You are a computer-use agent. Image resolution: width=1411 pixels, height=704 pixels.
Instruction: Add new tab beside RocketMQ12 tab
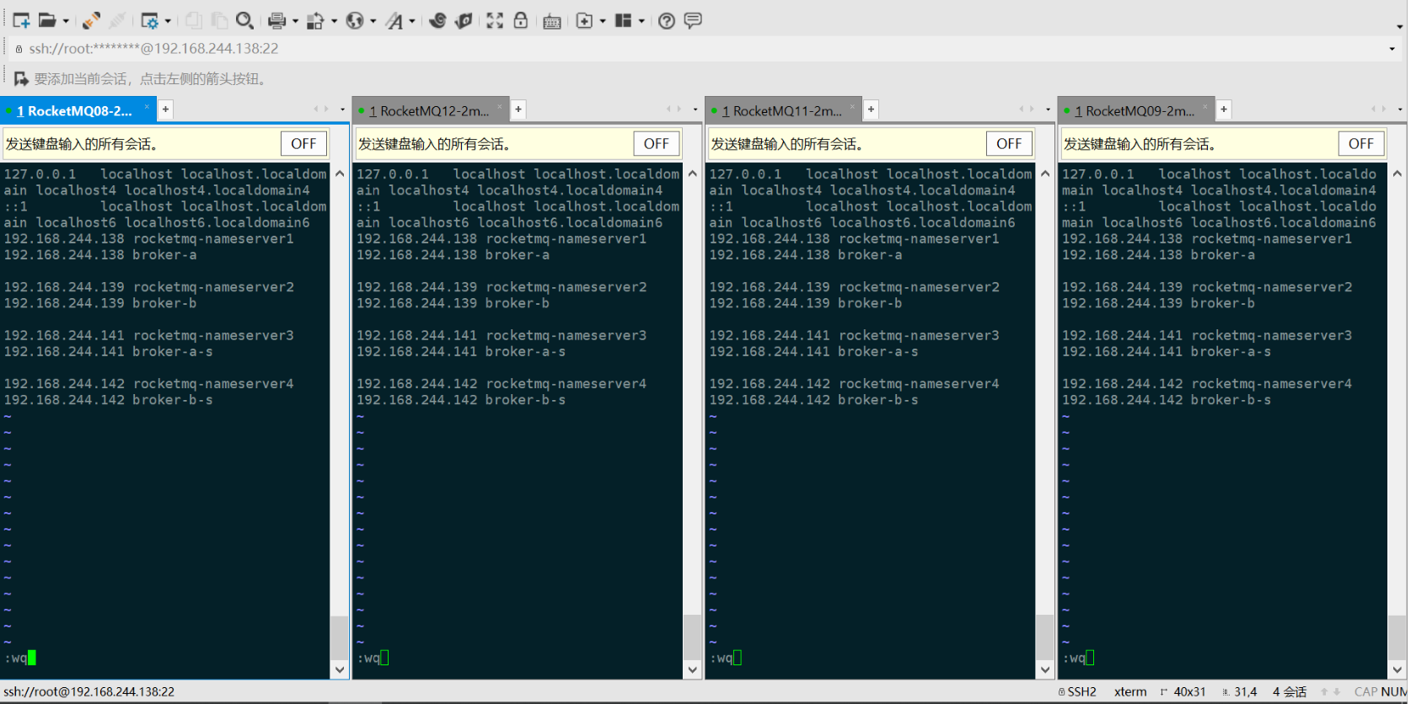[518, 109]
